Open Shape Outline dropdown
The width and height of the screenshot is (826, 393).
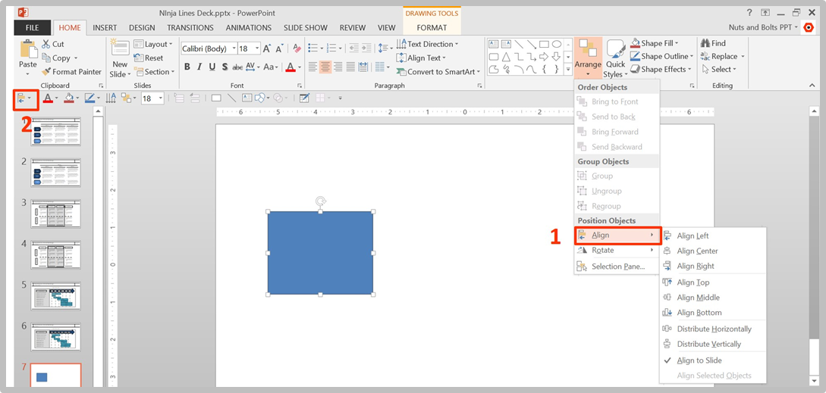tap(662, 56)
